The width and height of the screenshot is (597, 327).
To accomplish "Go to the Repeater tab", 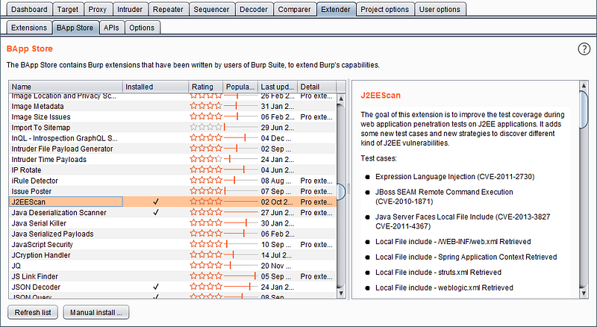I will pyautogui.click(x=168, y=9).
